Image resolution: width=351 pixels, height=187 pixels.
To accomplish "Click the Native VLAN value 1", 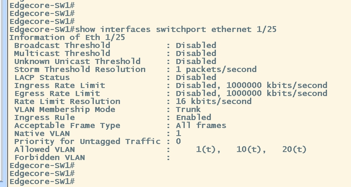I will point(178,134).
